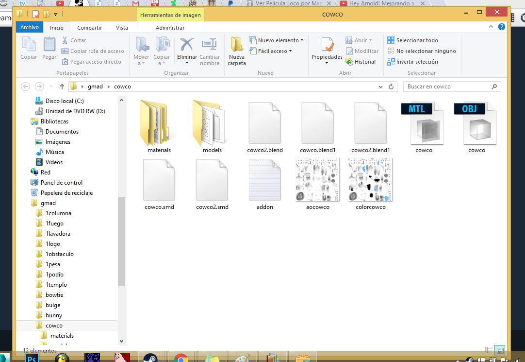Select the materials folder in the file area
This screenshot has width=525, height=362.
point(159,127)
